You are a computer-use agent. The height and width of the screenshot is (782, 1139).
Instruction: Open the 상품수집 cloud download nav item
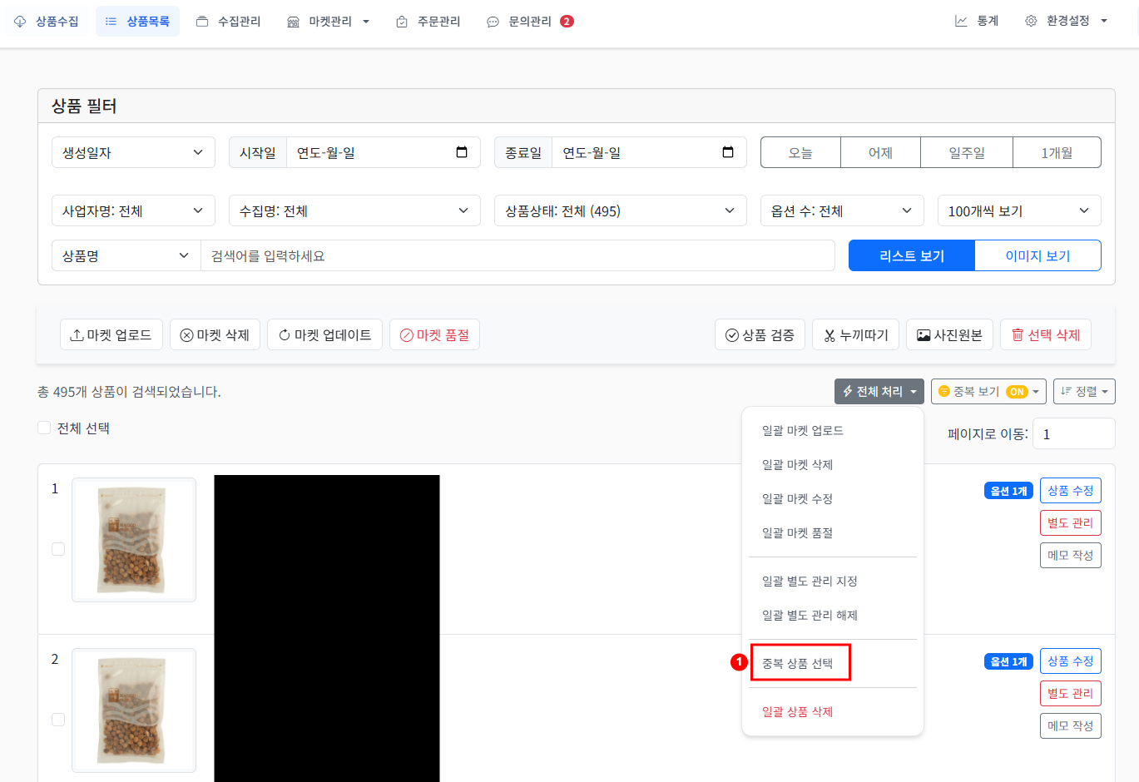(47, 22)
